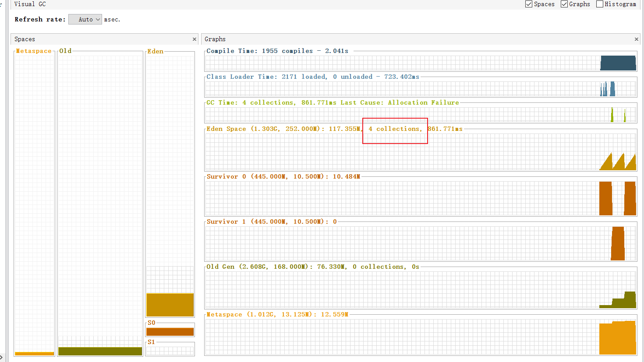Click the Compile Time graph
Image resolution: width=644 pixels, height=362 pixels.
[420, 63]
